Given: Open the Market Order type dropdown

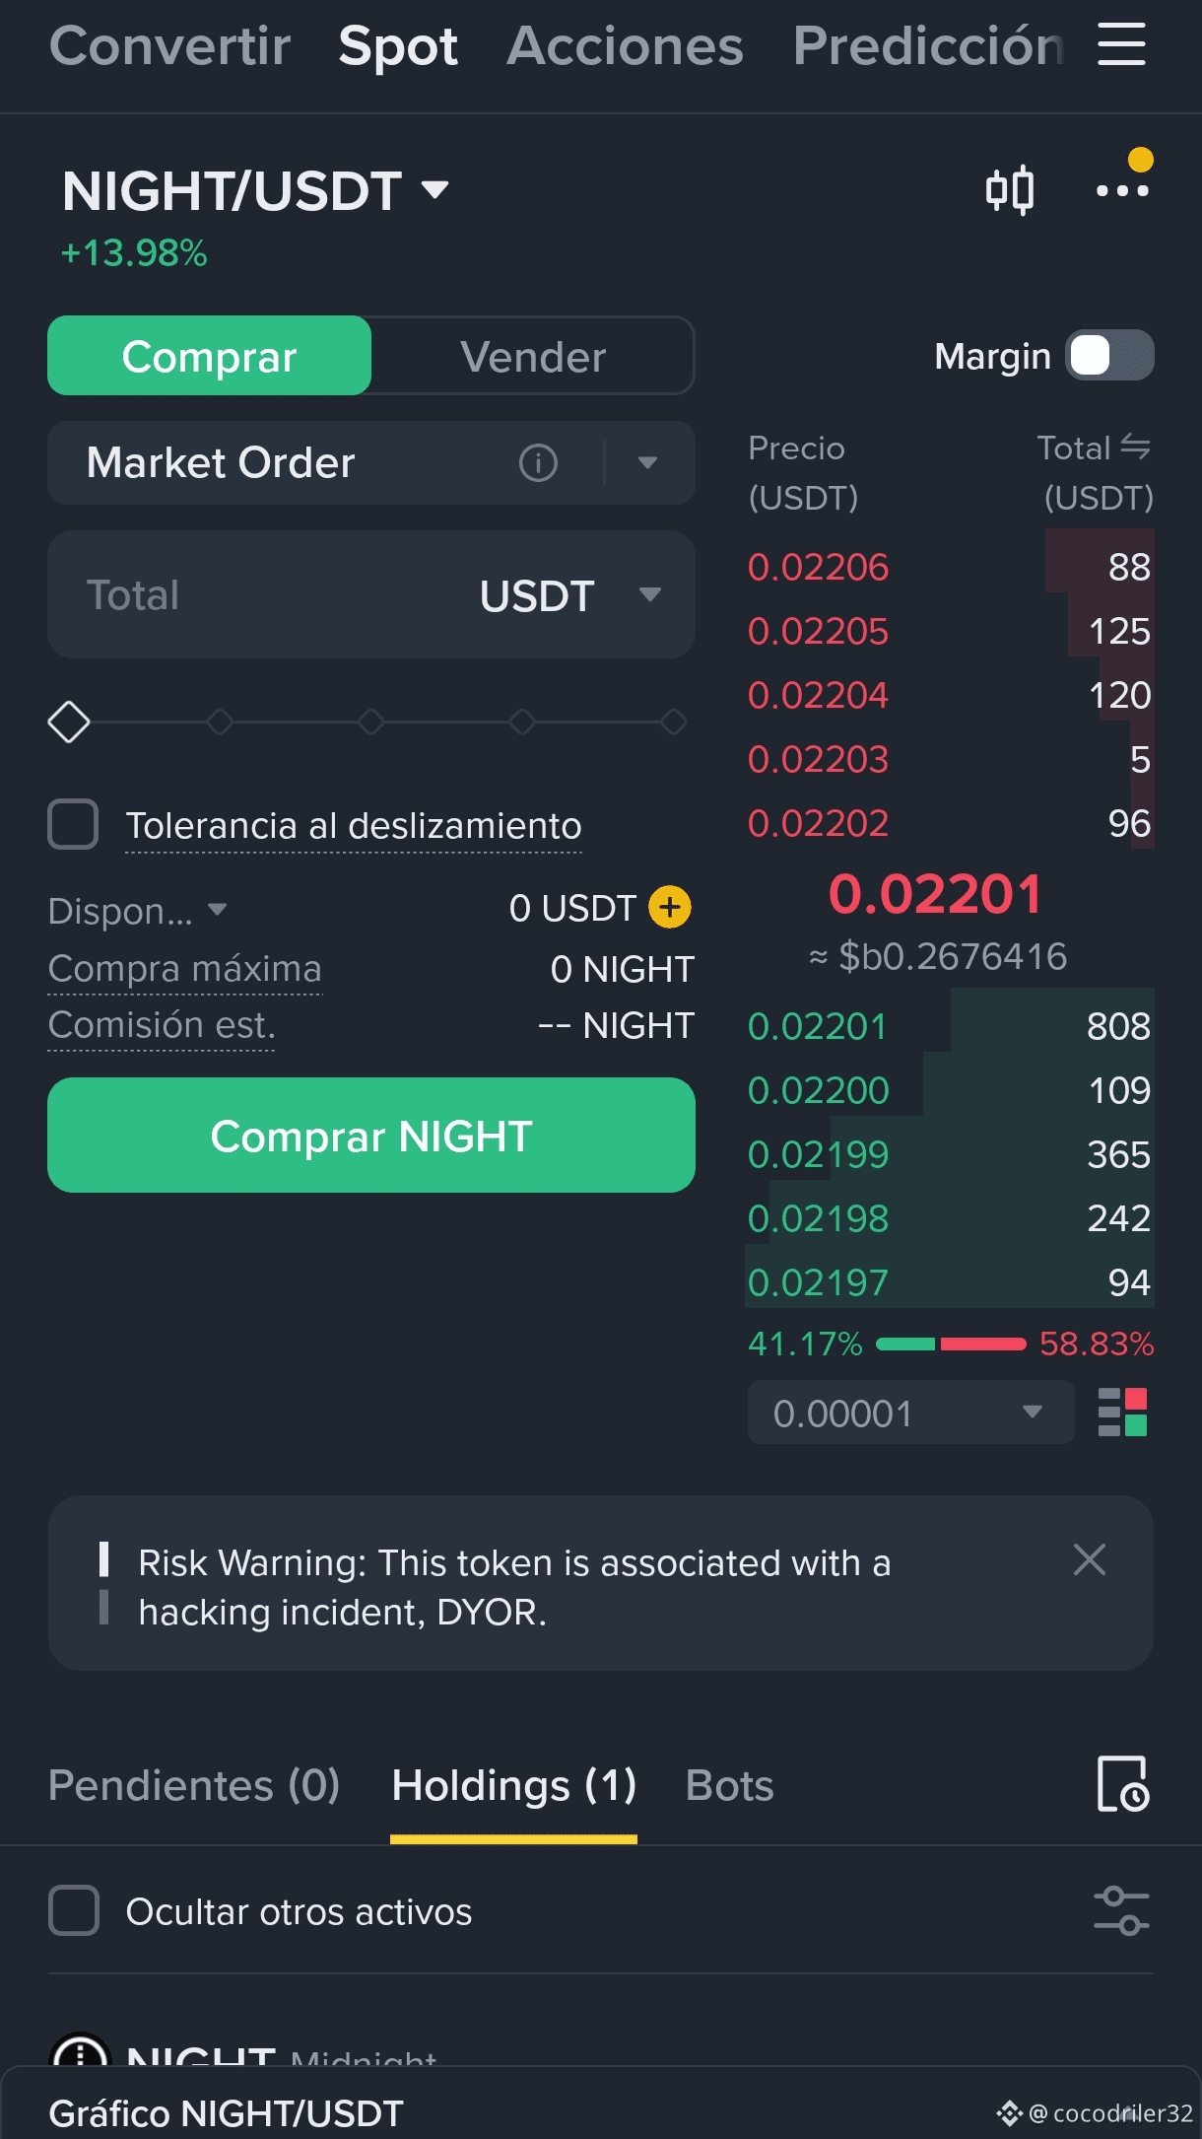Looking at the screenshot, I should coord(647,462).
